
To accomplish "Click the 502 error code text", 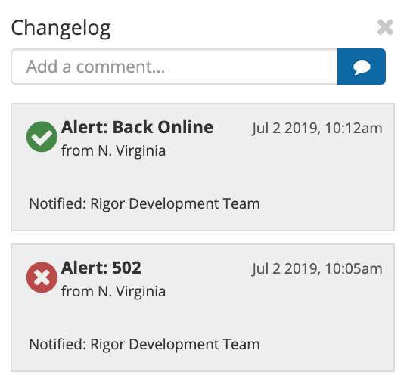I will coord(127,268).
